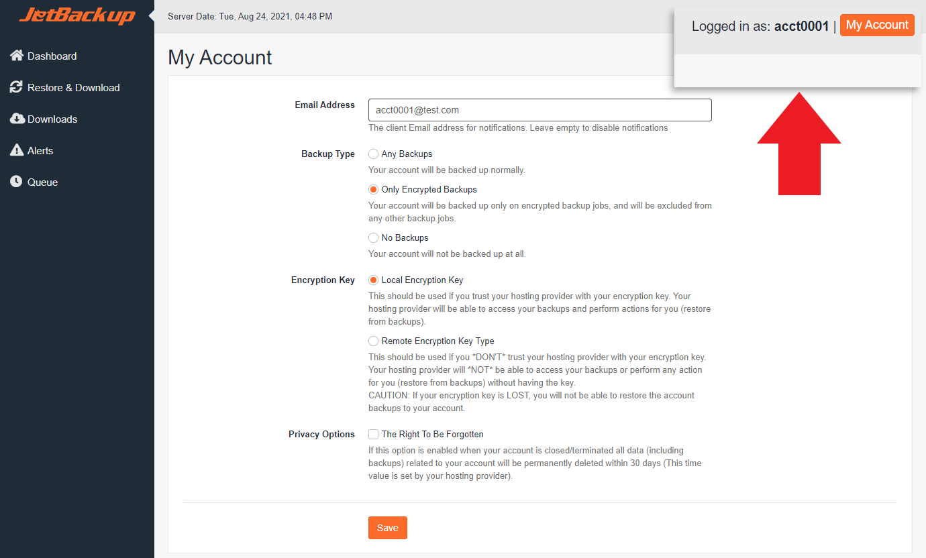
Task: Choose Remote Encryption Key Type option
Action: pos(374,341)
